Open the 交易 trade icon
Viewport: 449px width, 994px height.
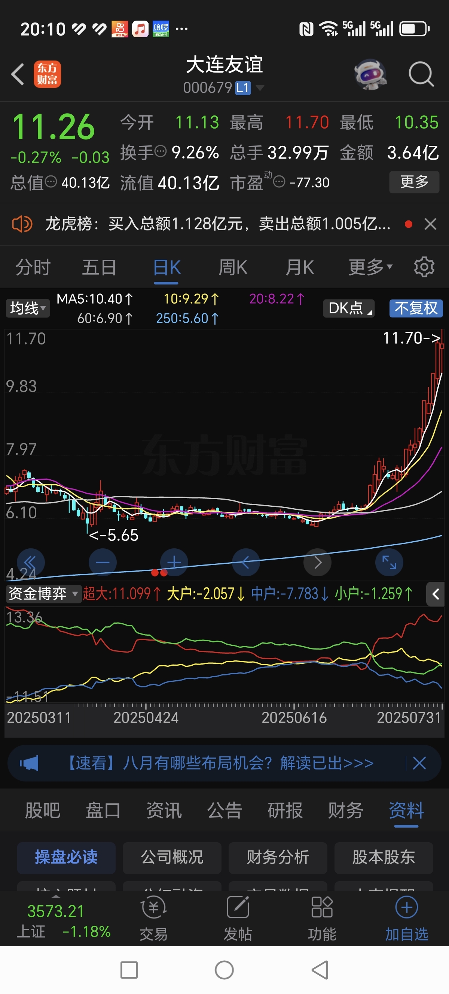(154, 918)
